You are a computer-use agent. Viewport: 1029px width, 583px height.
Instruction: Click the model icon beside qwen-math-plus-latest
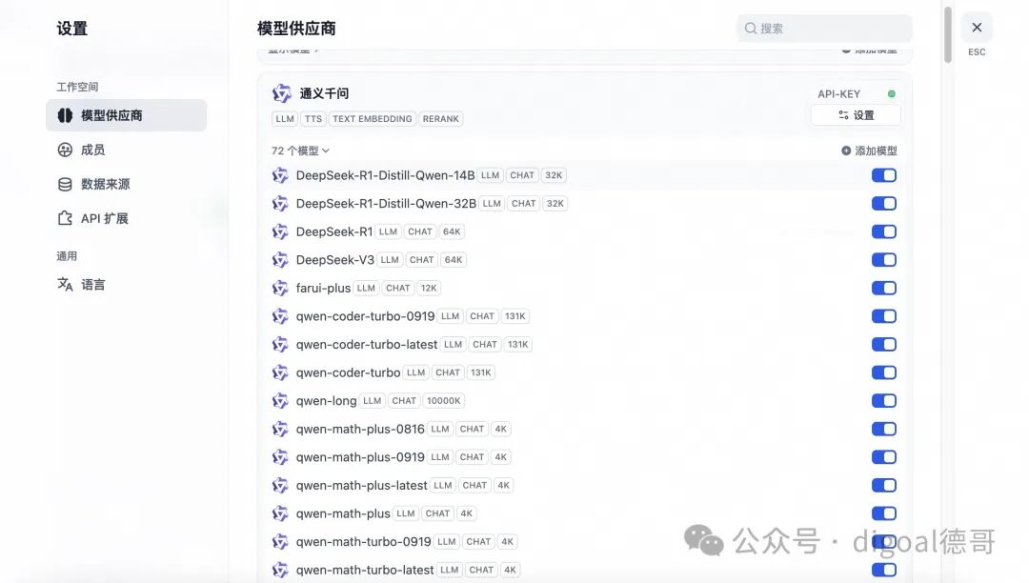click(x=280, y=485)
